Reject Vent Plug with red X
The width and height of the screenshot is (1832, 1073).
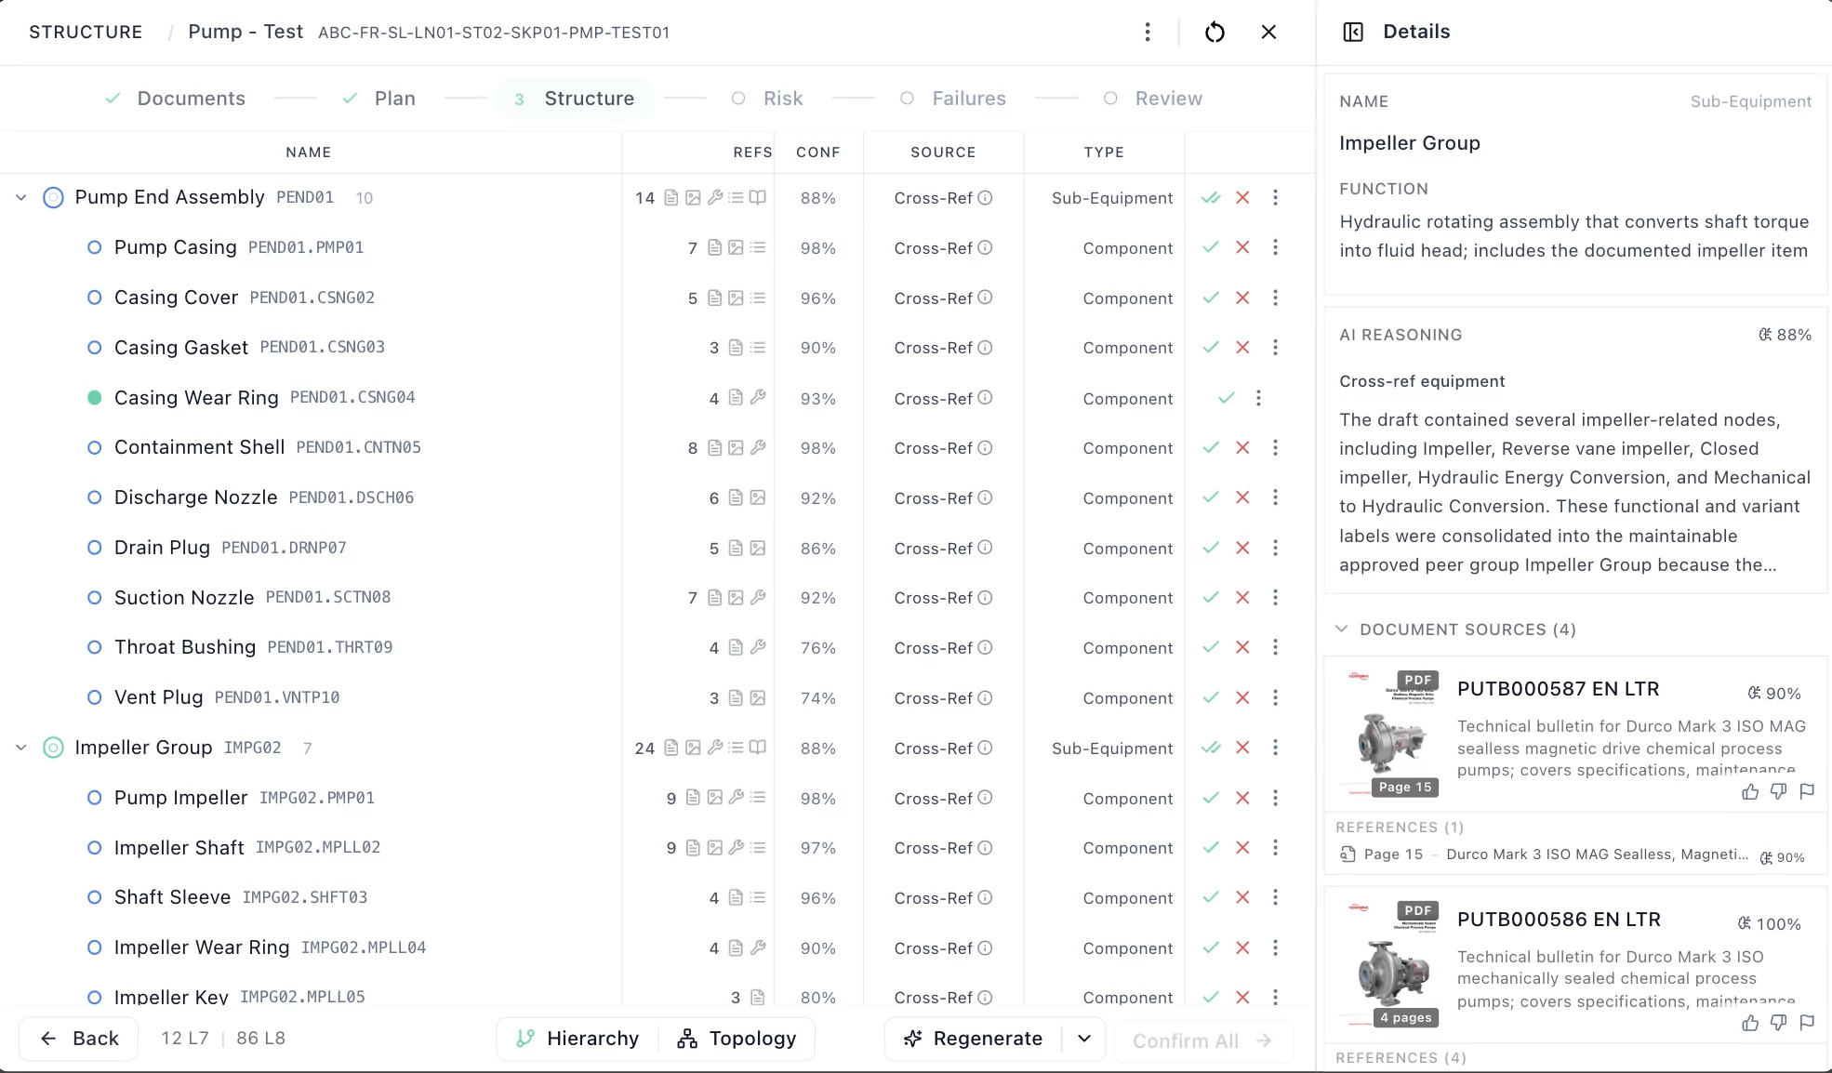pyautogui.click(x=1242, y=697)
